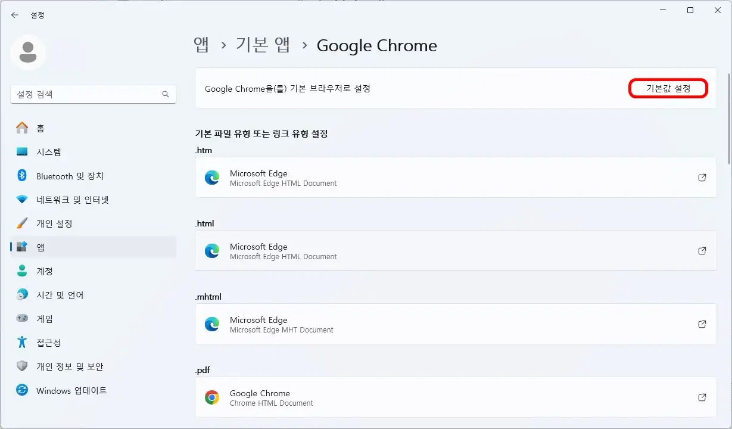
Task: Click the Edge logo in .html row
Action: (x=212, y=251)
